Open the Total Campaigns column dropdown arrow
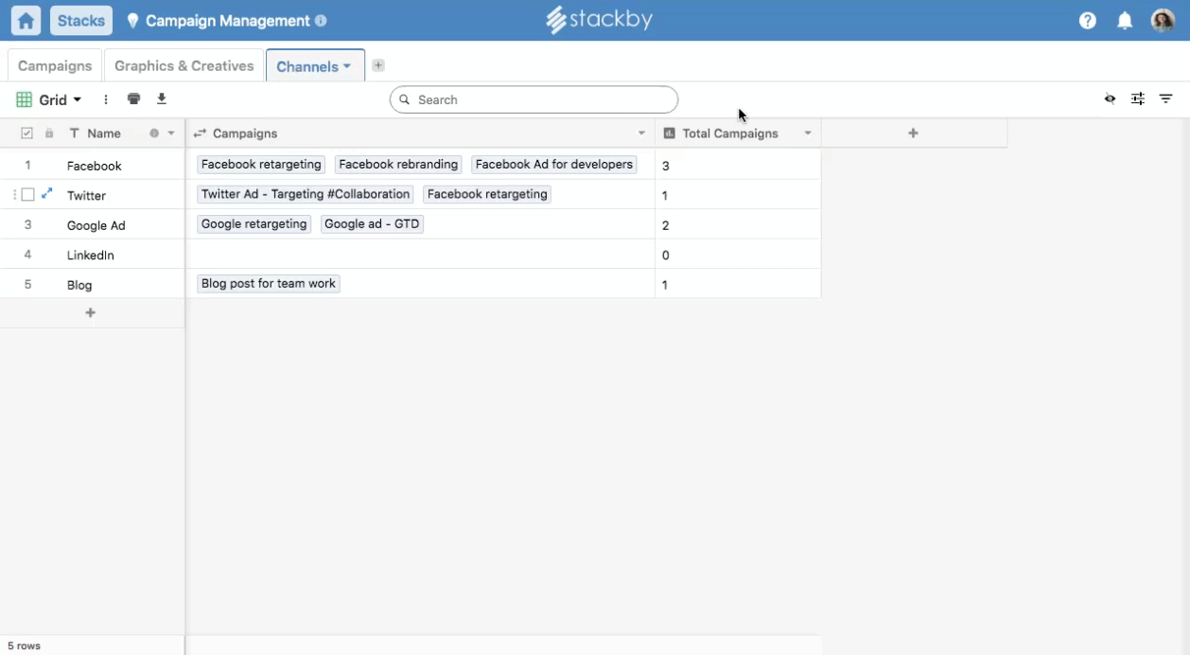The width and height of the screenshot is (1190, 655). tap(808, 133)
